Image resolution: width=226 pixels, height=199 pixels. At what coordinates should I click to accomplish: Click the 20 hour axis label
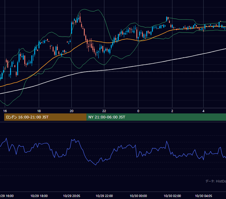click(x=71, y=111)
